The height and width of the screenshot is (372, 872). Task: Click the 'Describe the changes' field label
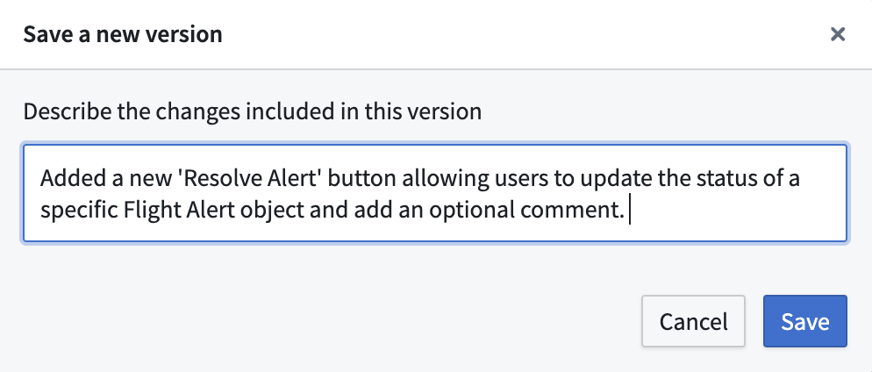pyautogui.click(x=253, y=111)
